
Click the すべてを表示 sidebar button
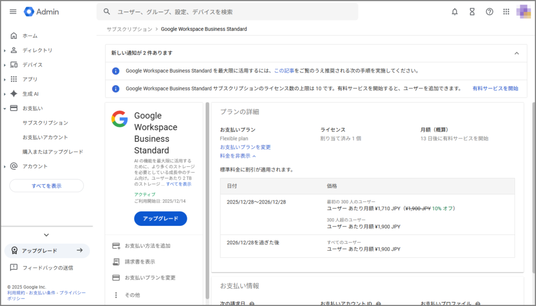coord(47,186)
